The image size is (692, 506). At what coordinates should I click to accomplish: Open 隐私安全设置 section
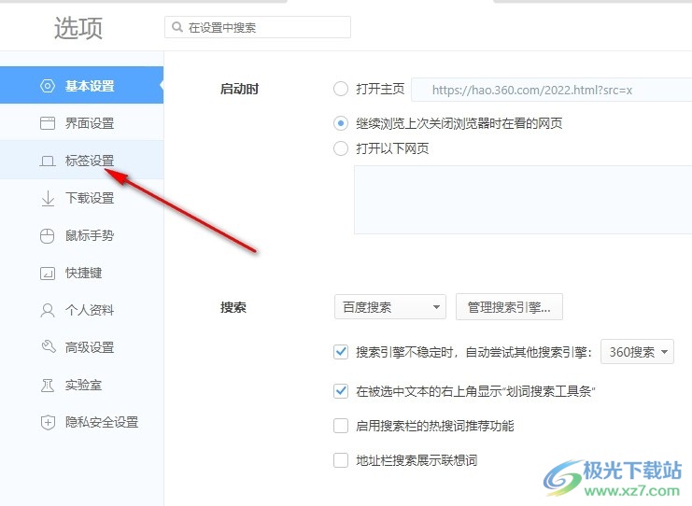[81, 423]
